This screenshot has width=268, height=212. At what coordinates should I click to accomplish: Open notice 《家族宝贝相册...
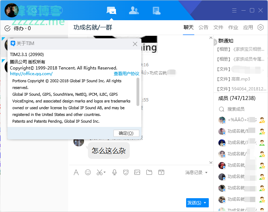(241, 49)
